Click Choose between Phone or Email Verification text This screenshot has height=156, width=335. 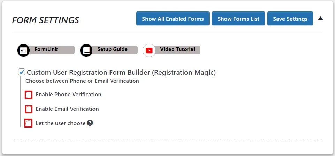pos(82,81)
